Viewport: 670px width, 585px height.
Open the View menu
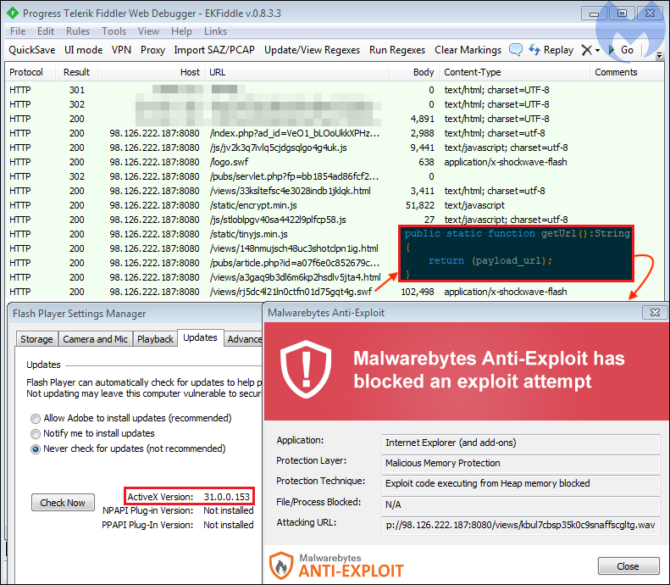click(148, 31)
